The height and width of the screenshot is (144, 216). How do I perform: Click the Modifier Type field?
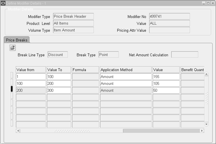(x=74, y=16)
